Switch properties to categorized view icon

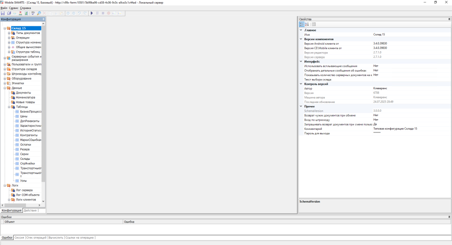pyautogui.click(x=301, y=24)
